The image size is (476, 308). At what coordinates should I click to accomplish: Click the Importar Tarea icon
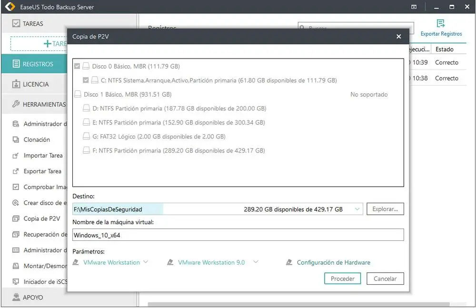coord(16,156)
